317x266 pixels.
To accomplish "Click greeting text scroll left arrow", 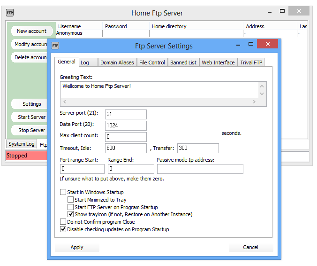I will [x=65, y=102].
